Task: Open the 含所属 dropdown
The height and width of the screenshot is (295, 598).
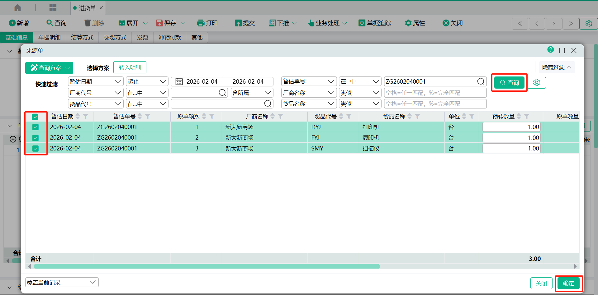Action: click(x=252, y=93)
